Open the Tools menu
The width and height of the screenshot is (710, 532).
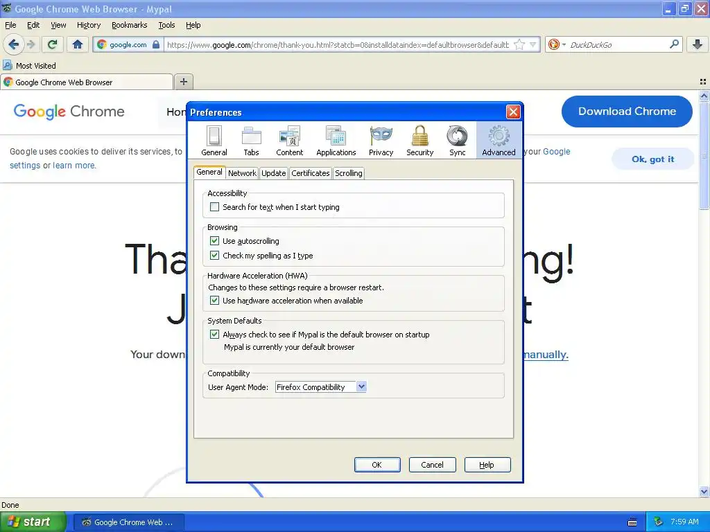coord(166,25)
